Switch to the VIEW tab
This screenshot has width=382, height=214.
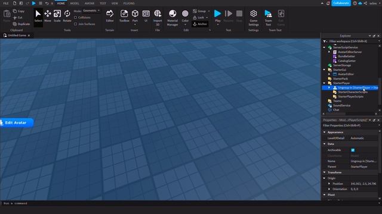click(115, 3)
